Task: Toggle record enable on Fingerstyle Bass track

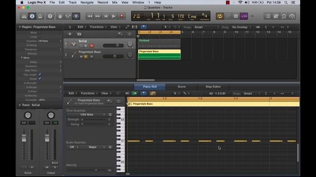Action: (x=91, y=57)
